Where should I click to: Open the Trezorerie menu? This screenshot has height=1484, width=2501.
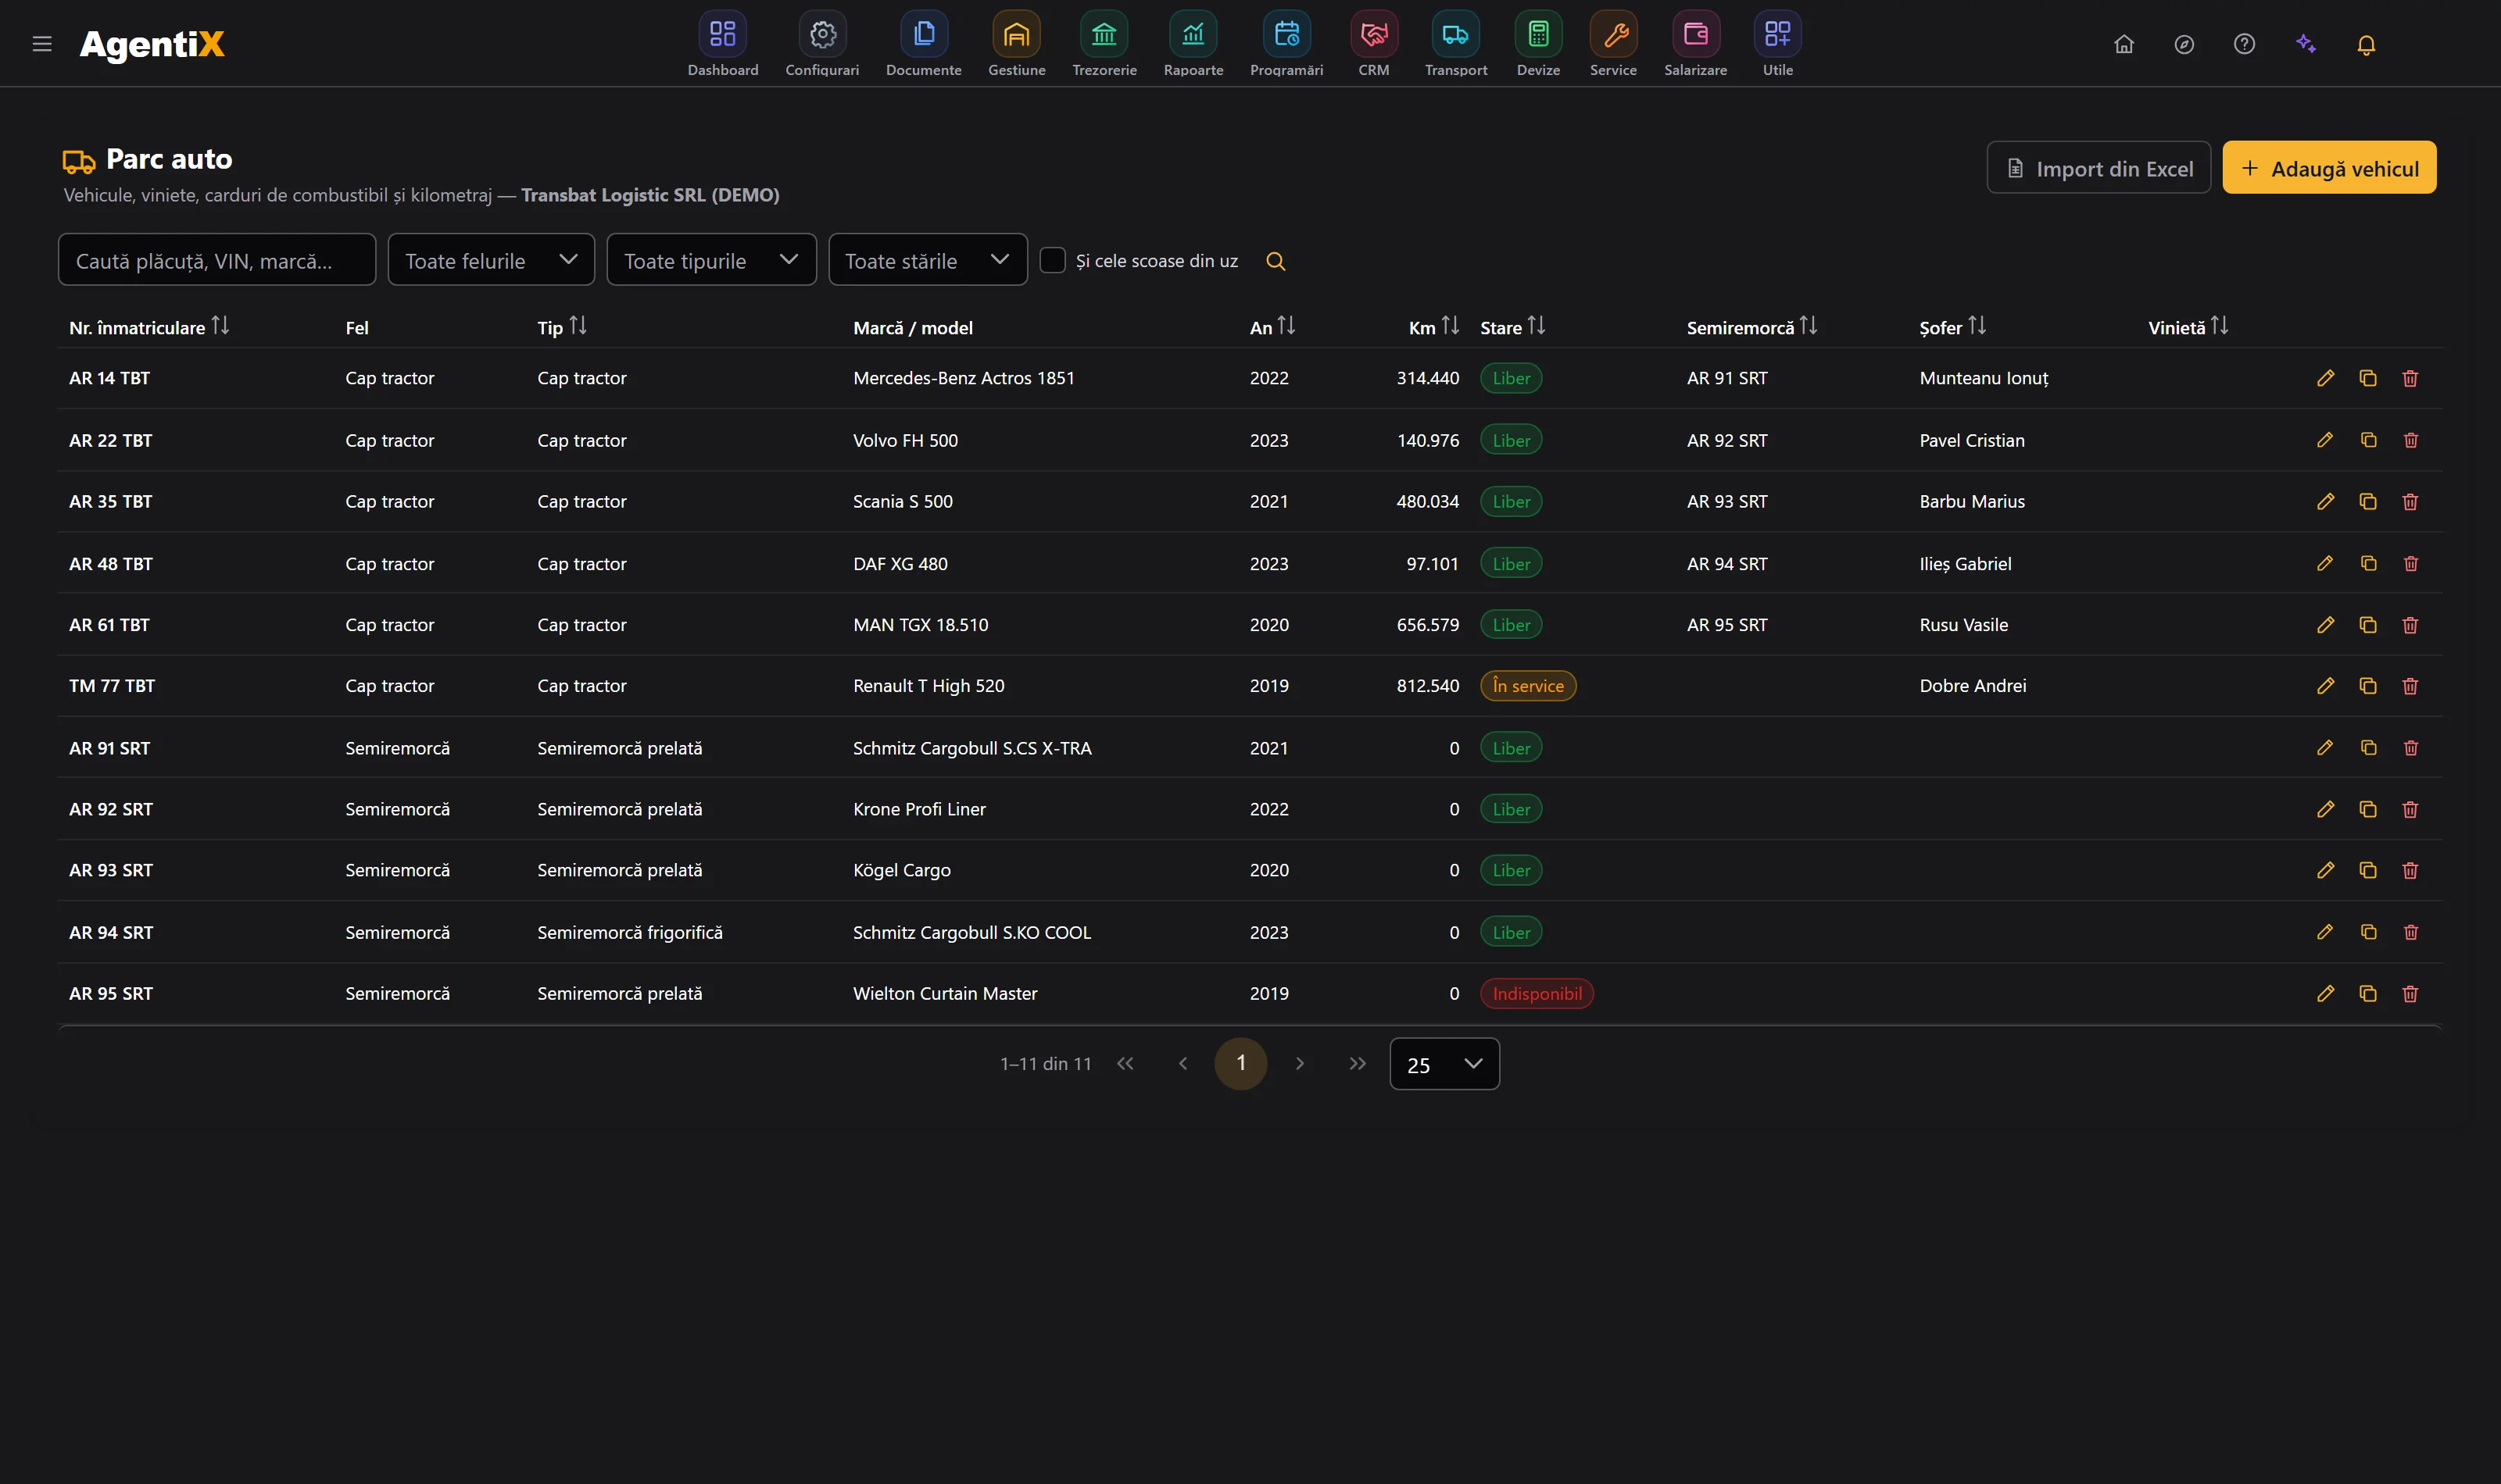(x=1104, y=44)
